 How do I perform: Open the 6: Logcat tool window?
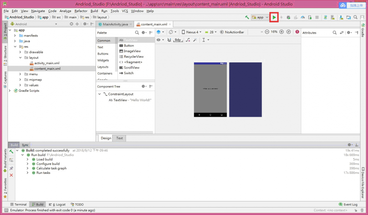[x=57, y=205]
